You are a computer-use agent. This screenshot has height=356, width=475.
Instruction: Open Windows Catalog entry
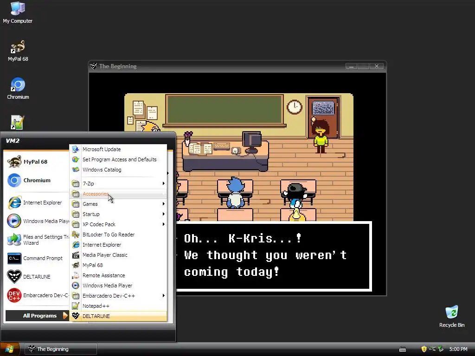[x=118, y=170]
